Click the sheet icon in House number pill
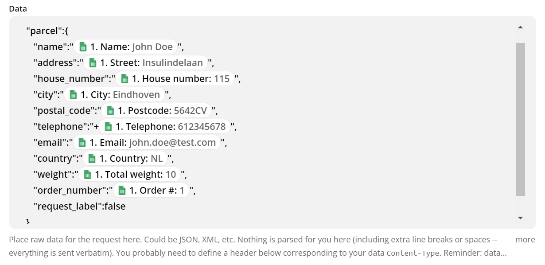545x265 pixels. [125, 79]
